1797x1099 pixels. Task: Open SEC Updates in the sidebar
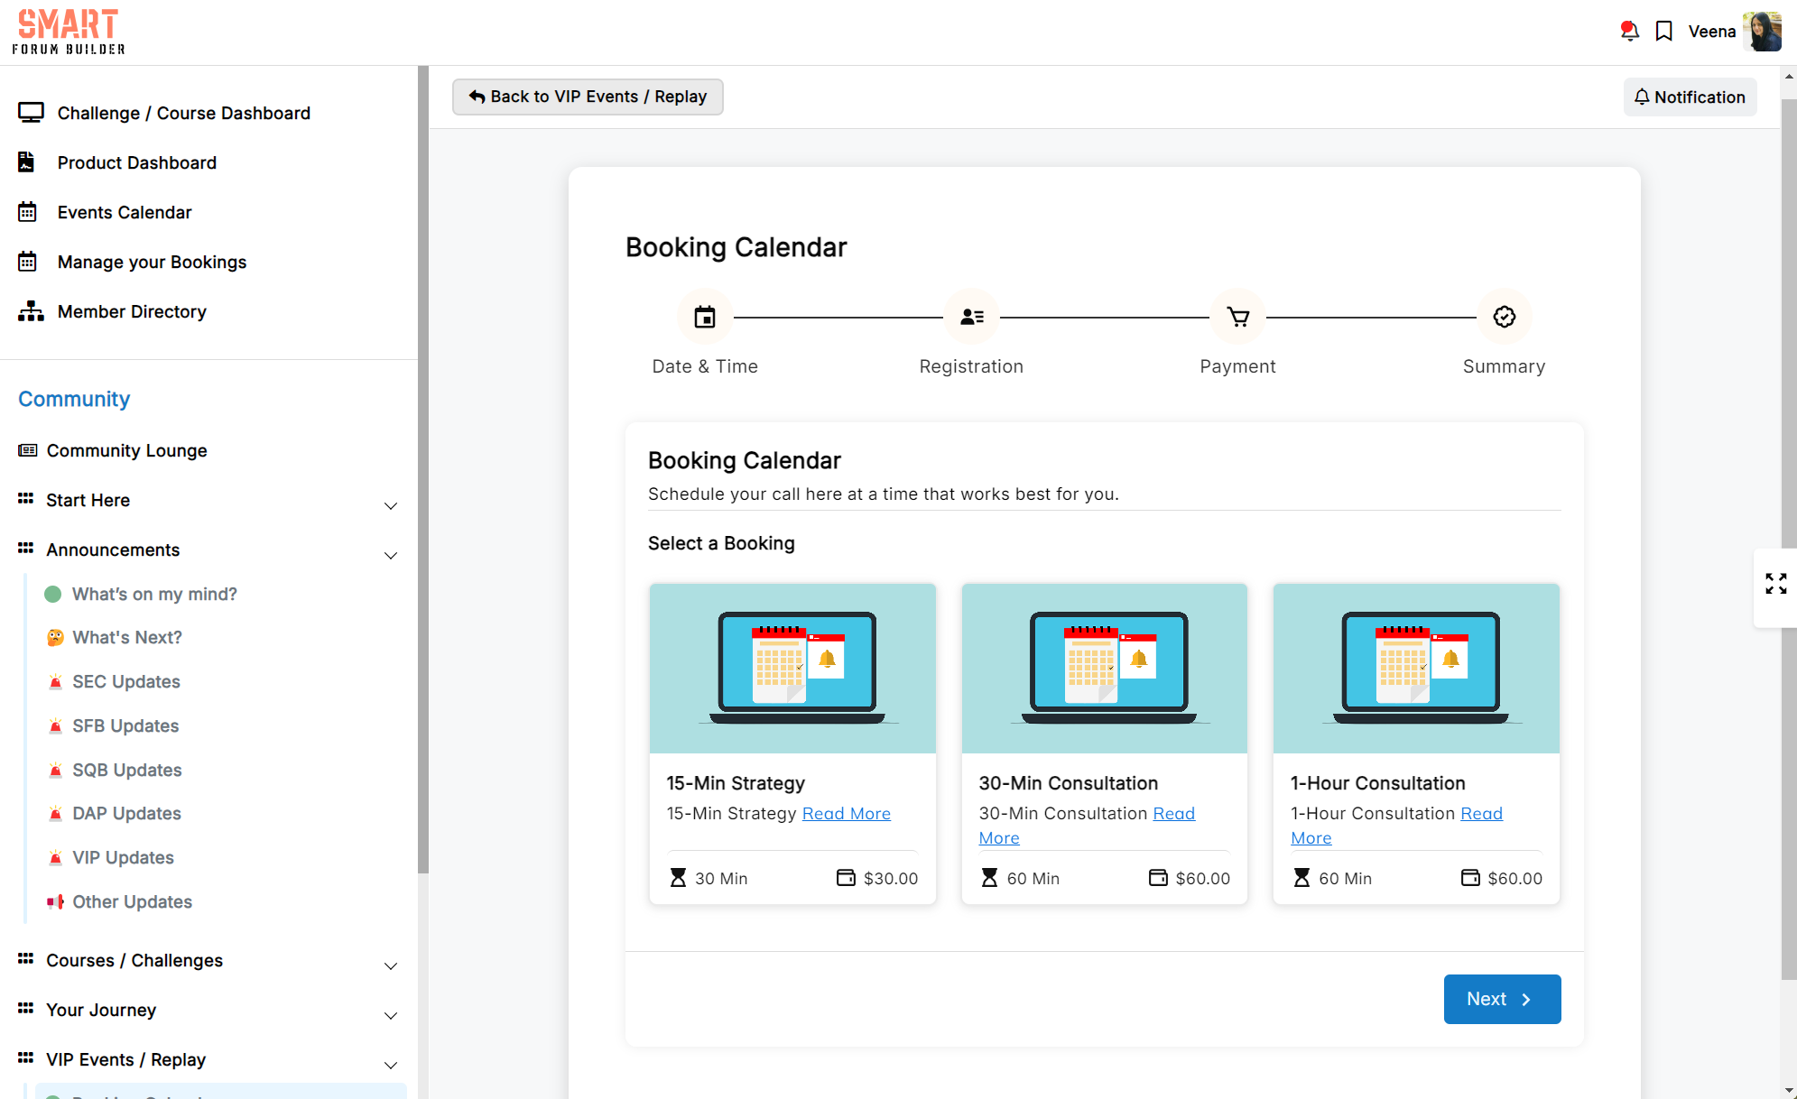point(125,681)
